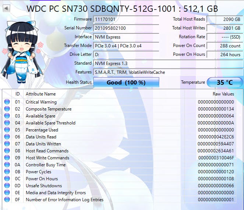Viewport: 244px width, 210px height.
Task: Click the status orb for Available Spare Threshold
Action: pos(7,123)
